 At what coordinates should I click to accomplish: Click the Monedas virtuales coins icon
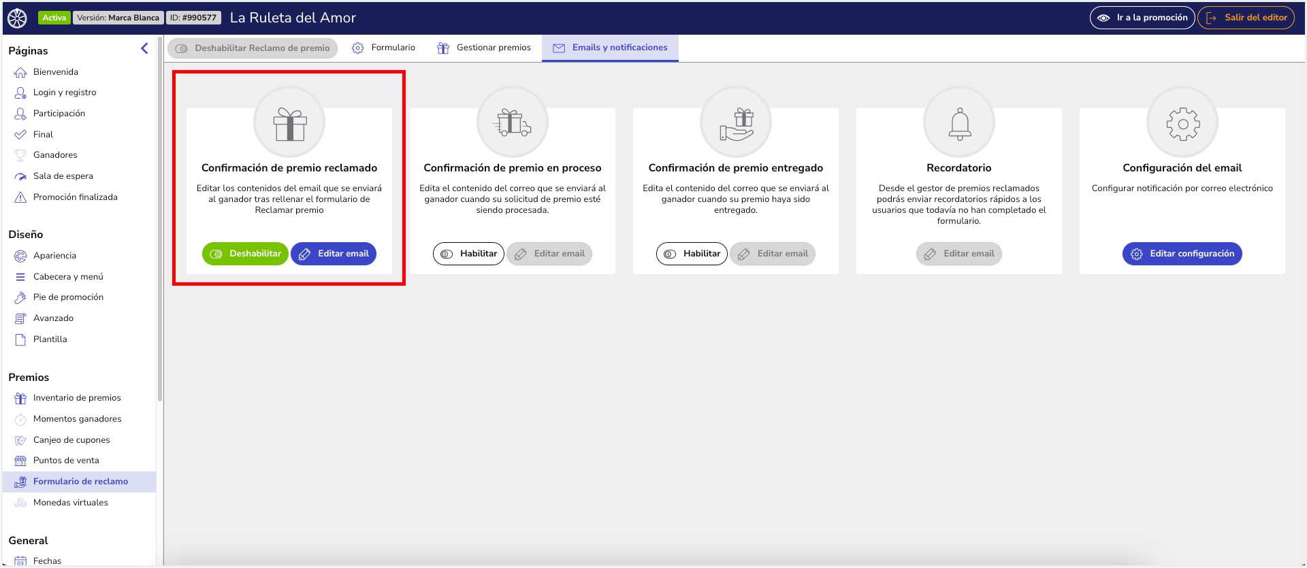click(x=20, y=503)
